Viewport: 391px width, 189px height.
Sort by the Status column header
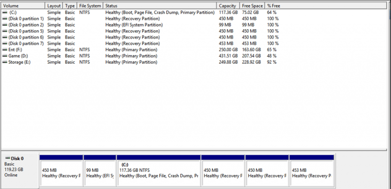pyautogui.click(x=160, y=6)
